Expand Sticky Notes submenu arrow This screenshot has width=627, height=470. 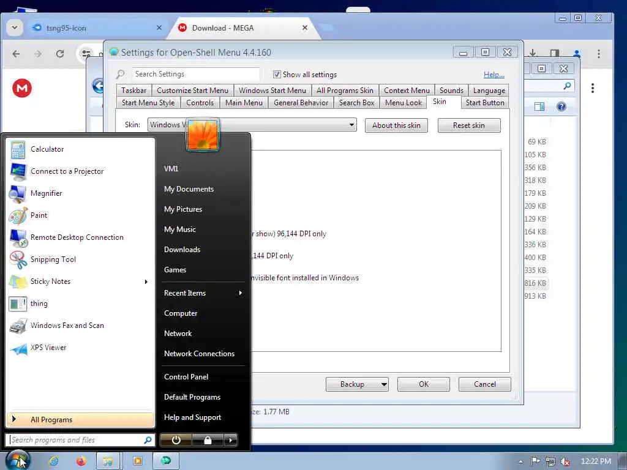[x=146, y=282]
